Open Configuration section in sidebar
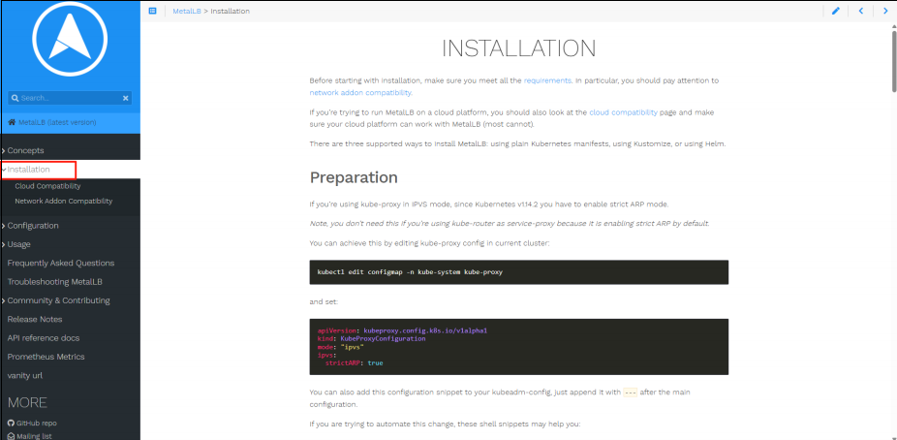The width and height of the screenshot is (897, 440). click(x=33, y=226)
